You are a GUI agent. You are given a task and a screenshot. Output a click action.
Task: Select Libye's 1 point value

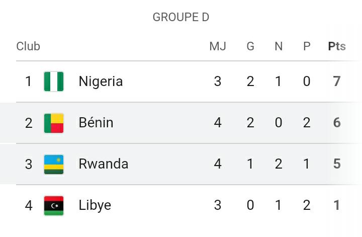(x=337, y=205)
